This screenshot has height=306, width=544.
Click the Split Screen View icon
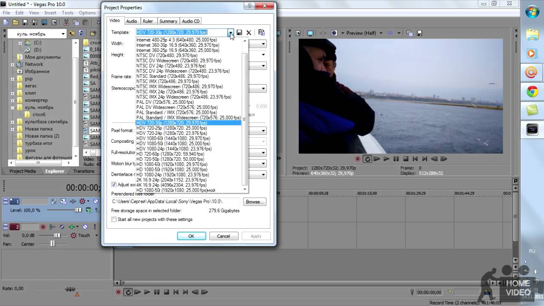coord(334,33)
